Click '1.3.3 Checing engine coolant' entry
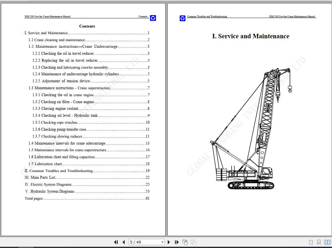 [x=91, y=108]
